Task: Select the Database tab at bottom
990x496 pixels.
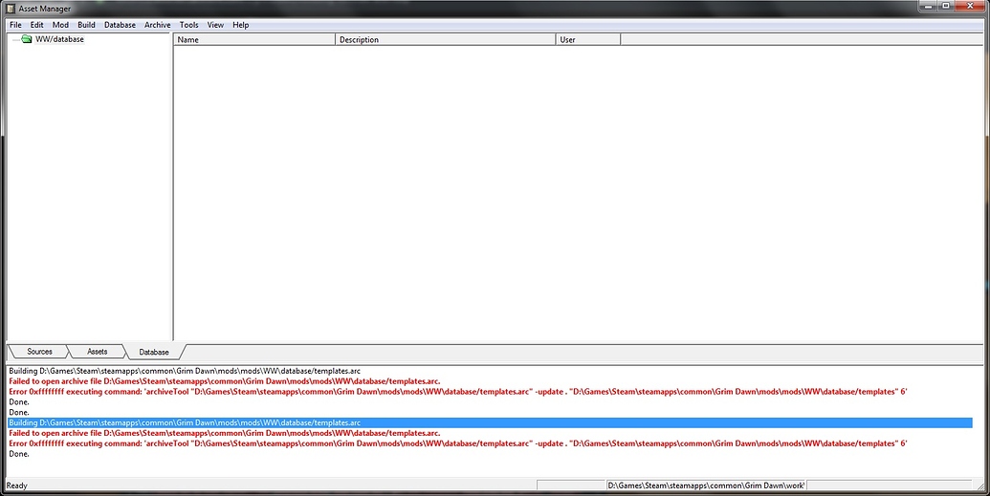Action: 153,352
